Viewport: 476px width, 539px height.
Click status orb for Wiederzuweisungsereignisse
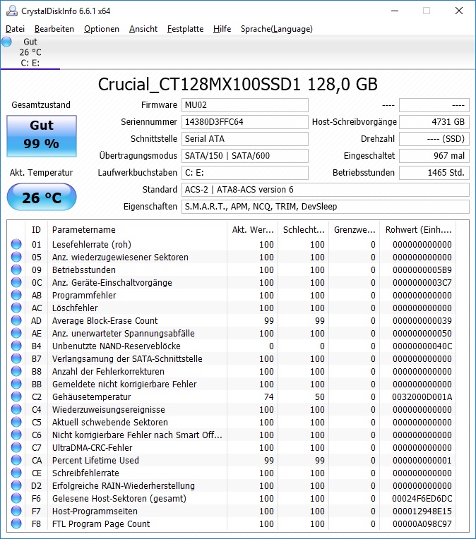tap(16, 409)
